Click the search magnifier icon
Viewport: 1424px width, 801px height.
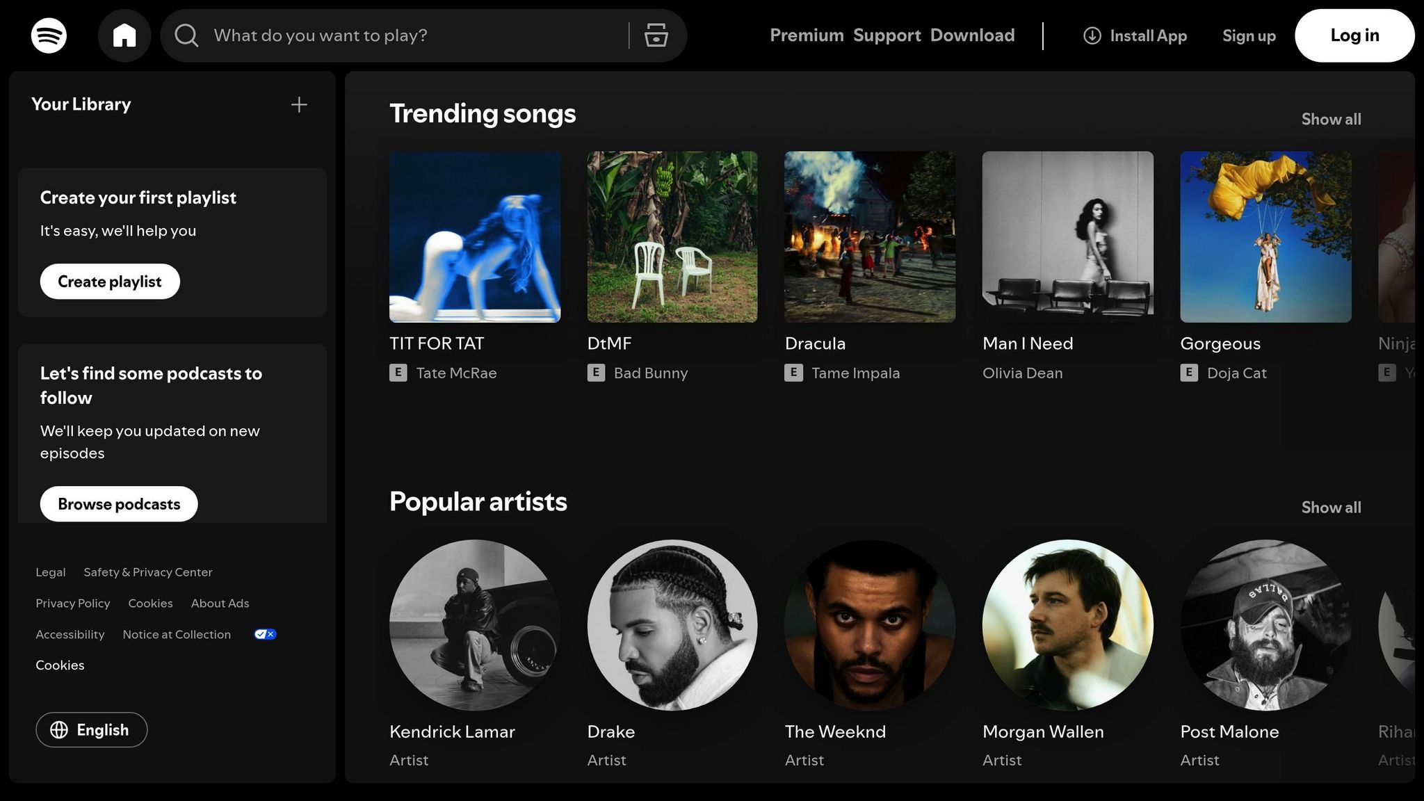pyautogui.click(x=186, y=35)
